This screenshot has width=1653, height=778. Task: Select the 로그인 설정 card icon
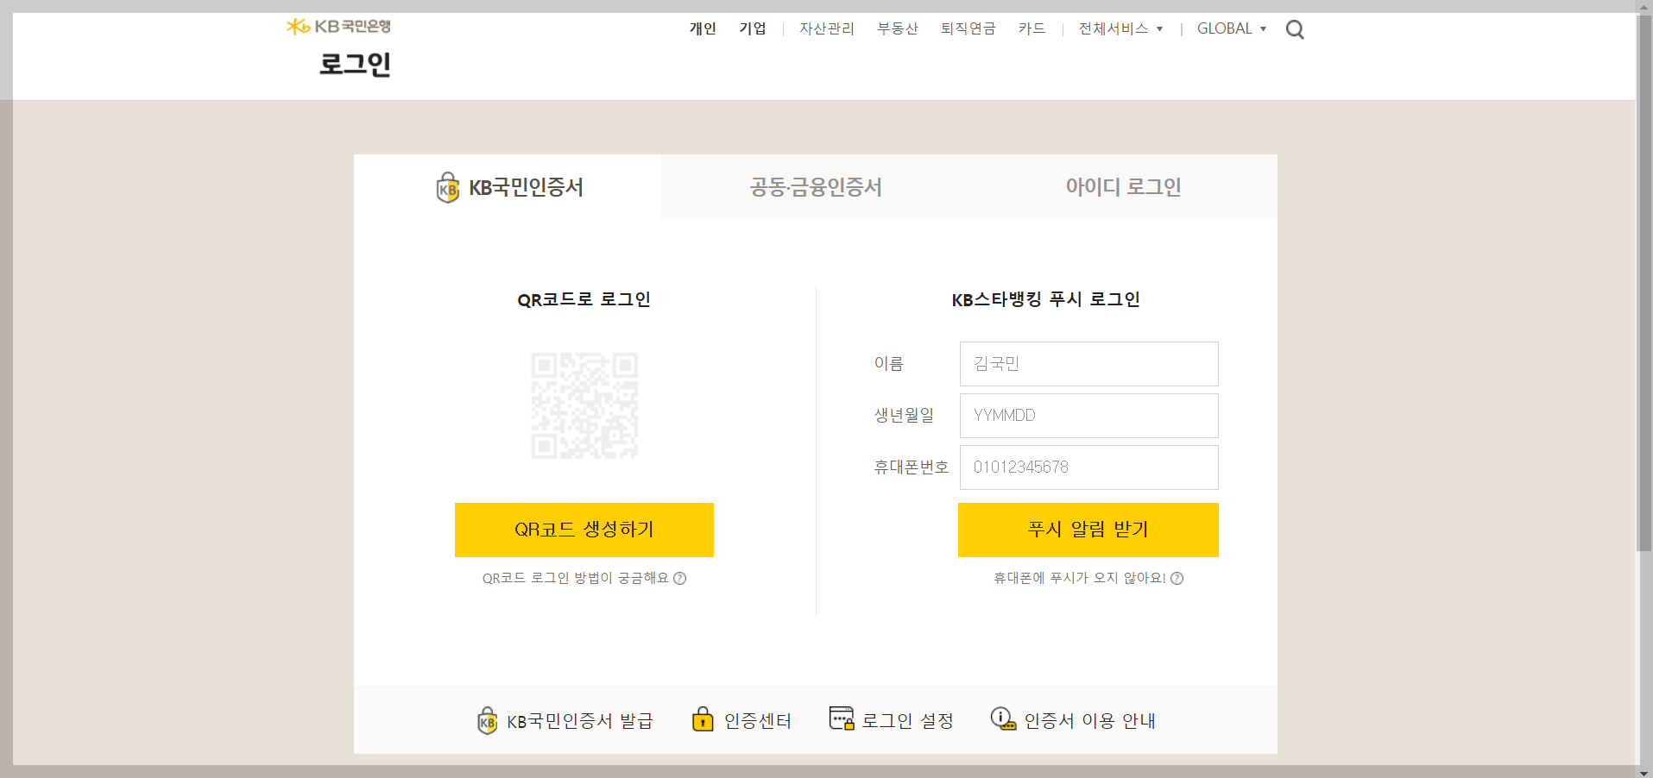(840, 718)
